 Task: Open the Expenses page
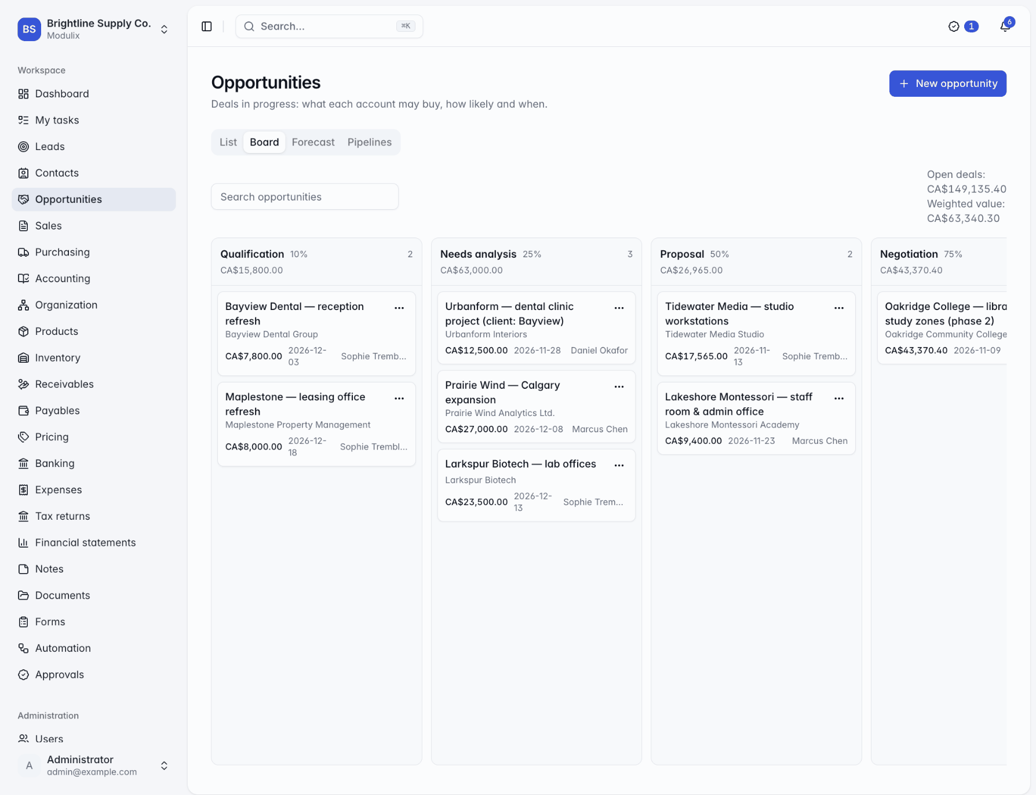[x=94, y=490]
